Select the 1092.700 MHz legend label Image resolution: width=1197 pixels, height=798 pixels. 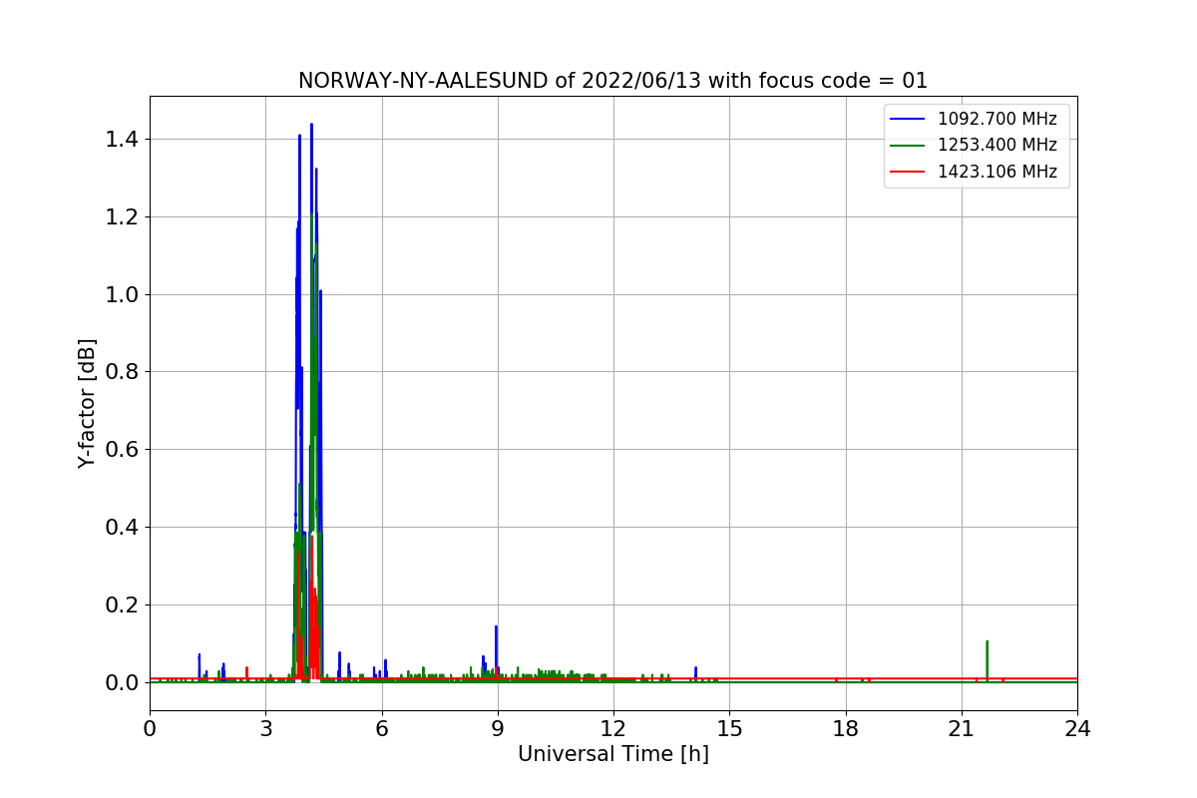pos(997,120)
